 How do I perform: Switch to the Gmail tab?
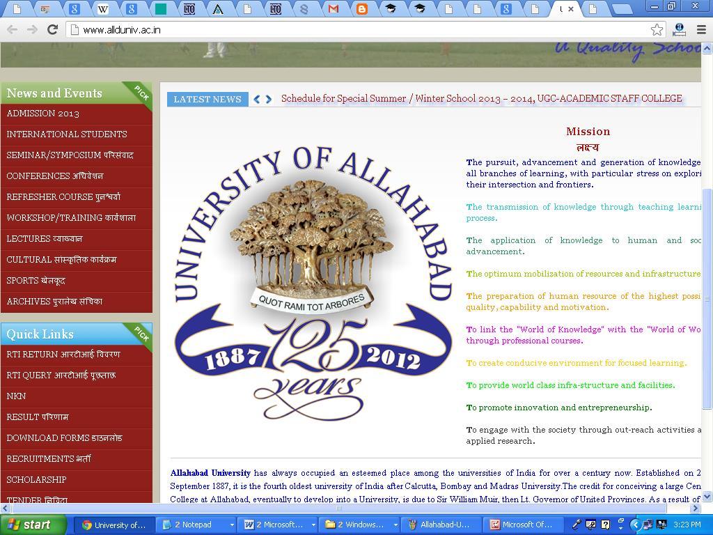tap(334, 8)
